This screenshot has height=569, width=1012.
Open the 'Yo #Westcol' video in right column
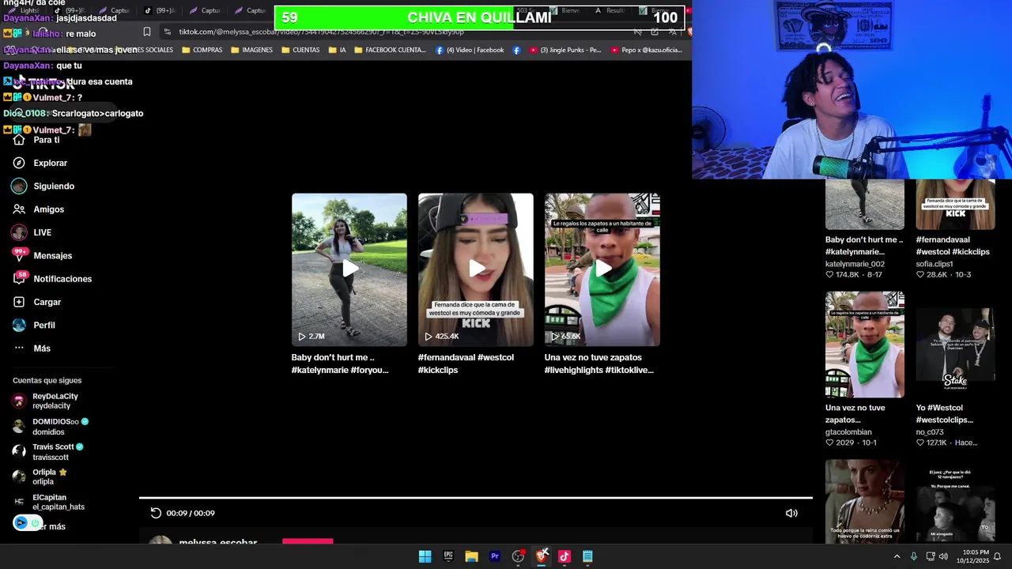(955, 345)
